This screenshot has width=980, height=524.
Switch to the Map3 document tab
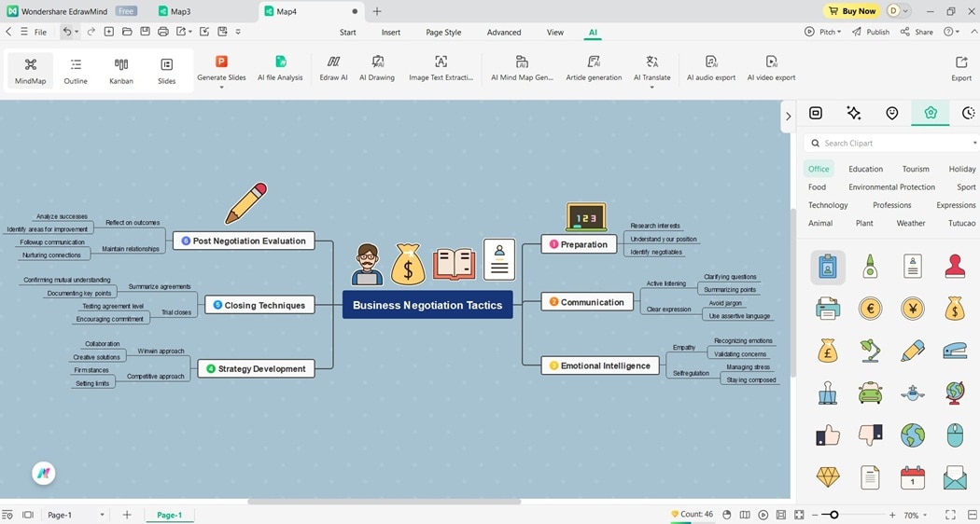175,11
